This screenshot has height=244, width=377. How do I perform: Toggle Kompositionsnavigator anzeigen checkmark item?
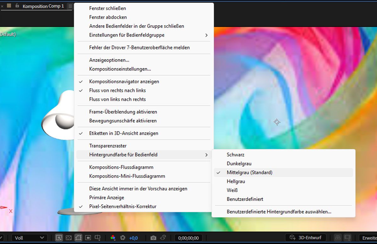144,82
